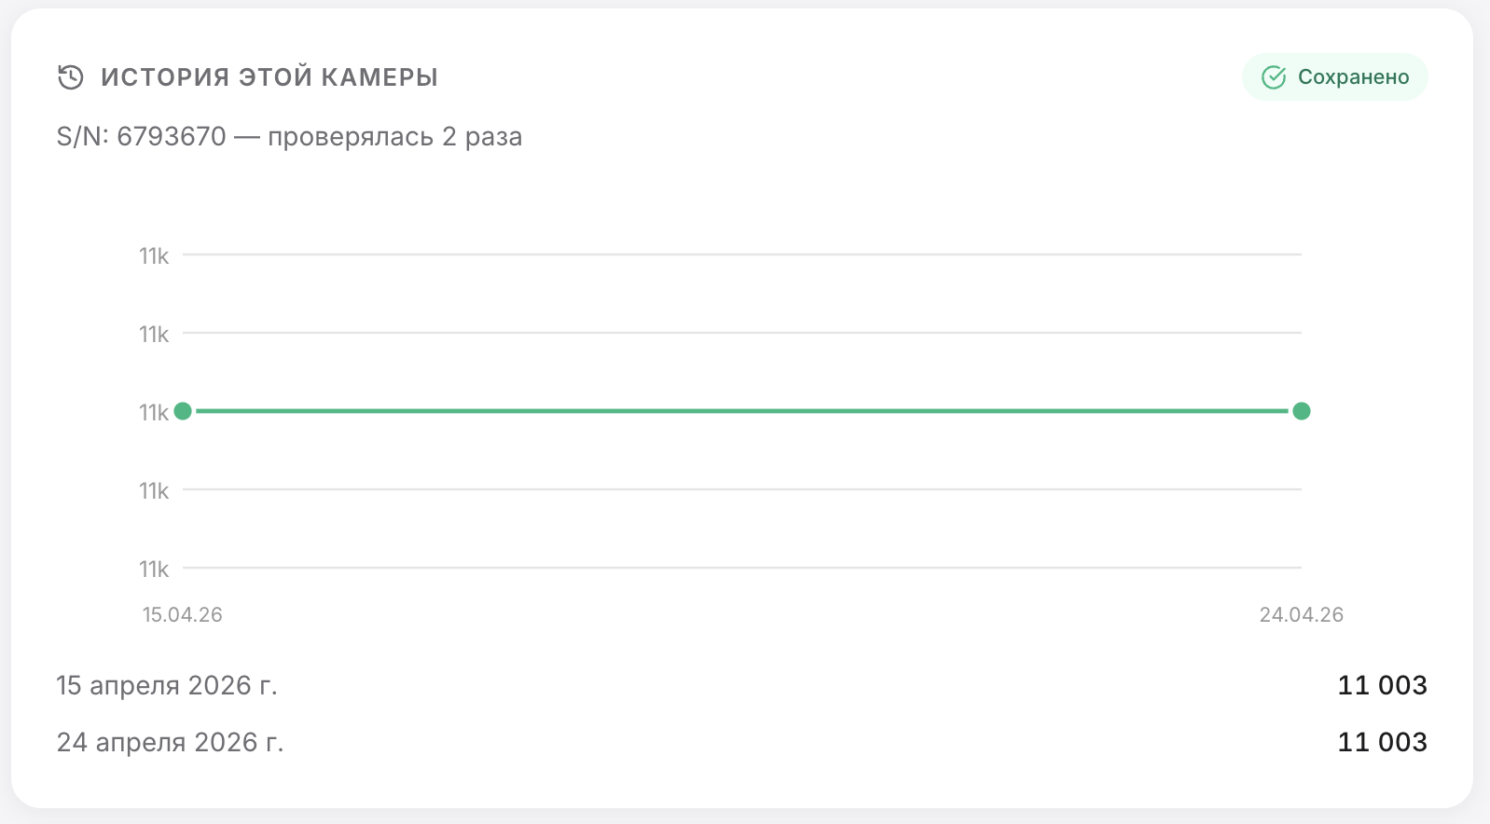1490x824 pixels.
Task: Click the 11 003 value for 24 апреля
Action: point(1382,742)
